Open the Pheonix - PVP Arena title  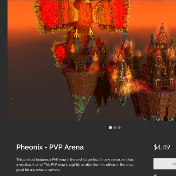point(50,147)
